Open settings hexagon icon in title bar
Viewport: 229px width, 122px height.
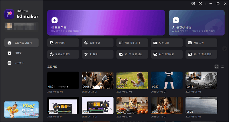click(x=200, y=4)
